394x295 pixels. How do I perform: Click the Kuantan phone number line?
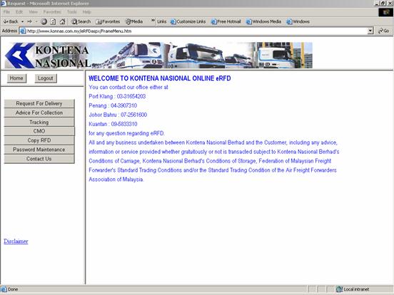pyautogui.click(x=113, y=124)
